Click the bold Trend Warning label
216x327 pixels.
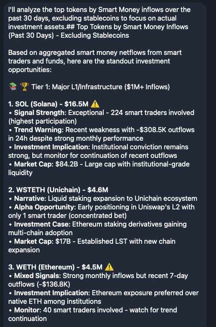38,130
